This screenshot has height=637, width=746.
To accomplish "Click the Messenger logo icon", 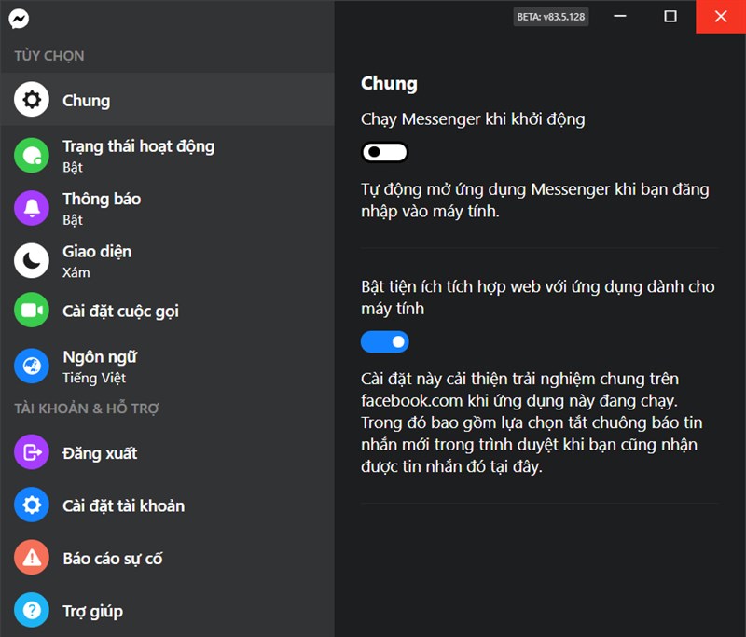I will click(x=20, y=16).
